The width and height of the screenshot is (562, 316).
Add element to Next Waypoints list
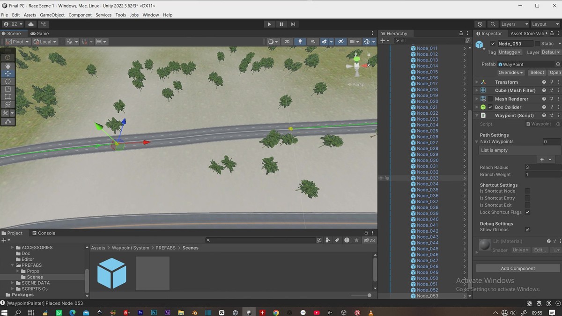[x=542, y=160]
